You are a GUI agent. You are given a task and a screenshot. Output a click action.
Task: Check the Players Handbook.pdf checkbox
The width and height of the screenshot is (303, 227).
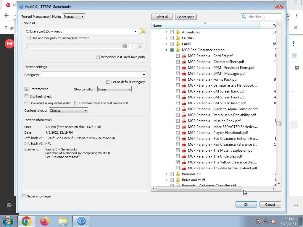click(x=178, y=133)
